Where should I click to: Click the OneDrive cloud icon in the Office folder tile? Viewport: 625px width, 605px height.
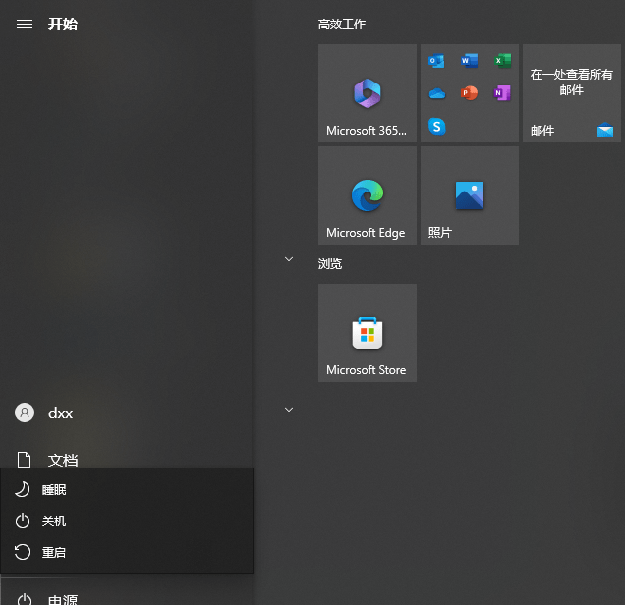coord(437,93)
